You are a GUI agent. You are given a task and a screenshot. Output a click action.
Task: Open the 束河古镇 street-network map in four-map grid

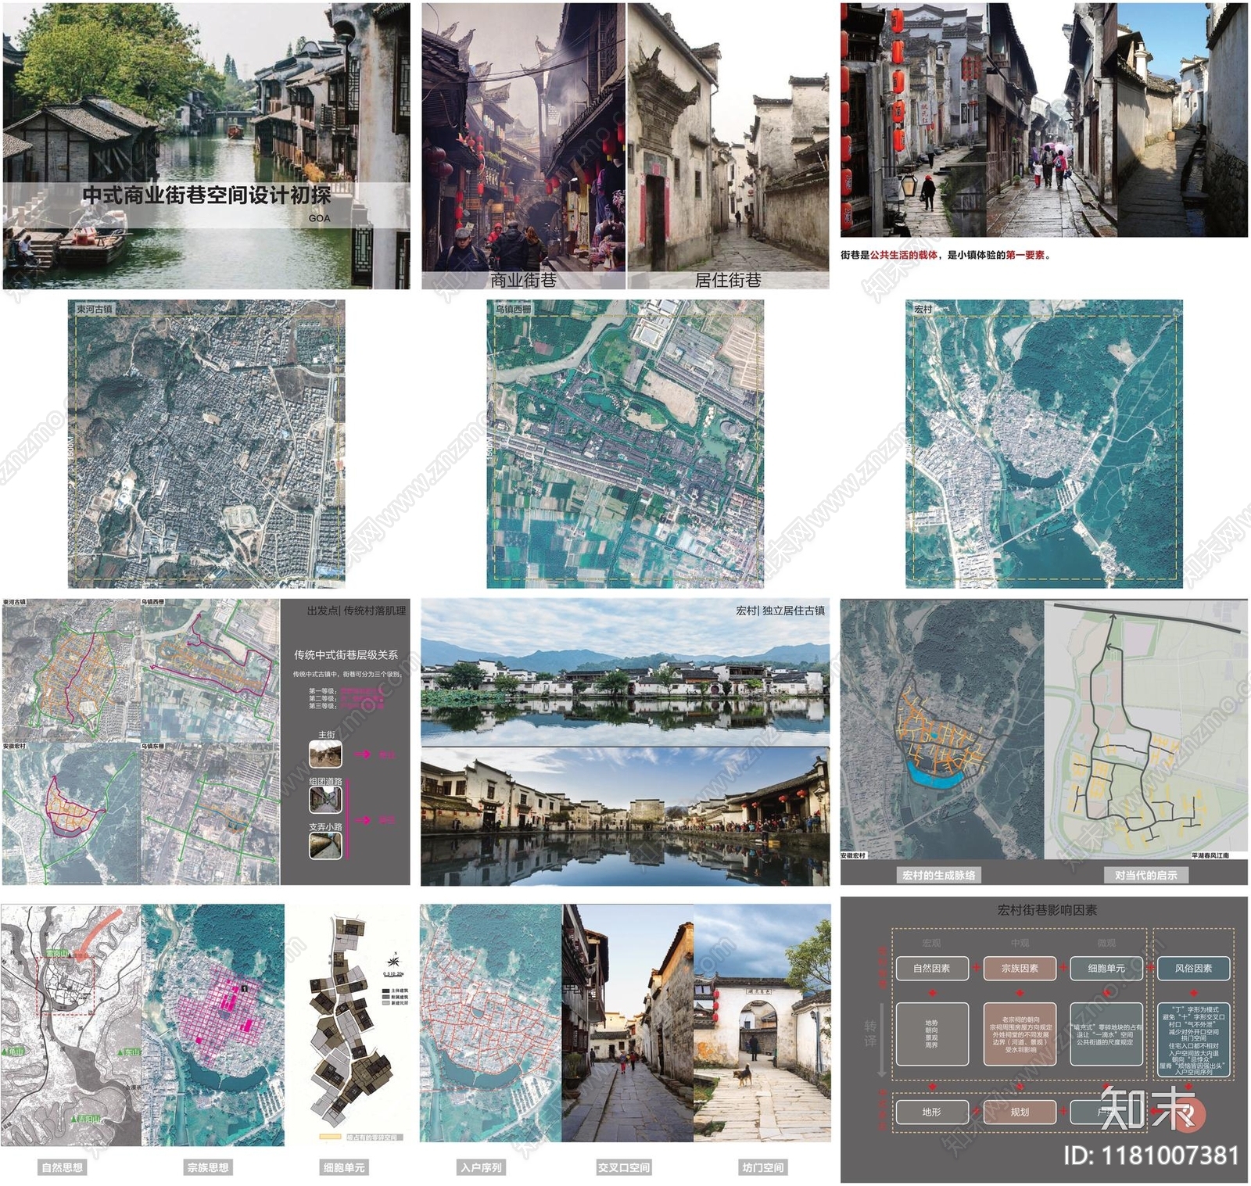click(71, 671)
